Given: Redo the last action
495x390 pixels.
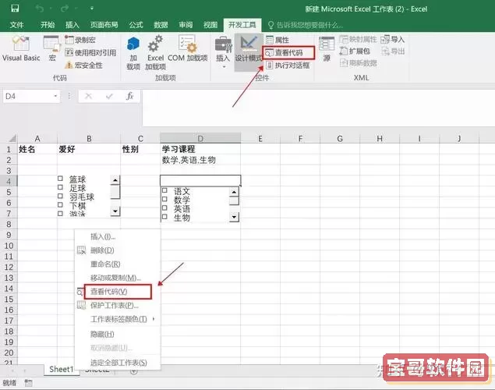Looking at the screenshot, I should [x=65, y=9].
